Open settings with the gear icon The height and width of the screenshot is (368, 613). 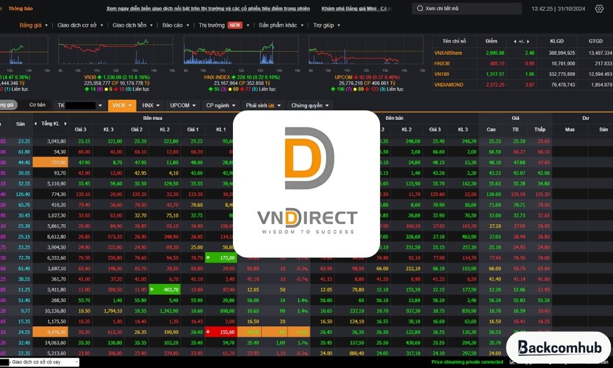coord(599,8)
